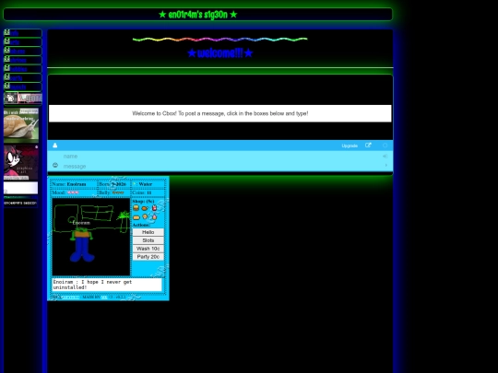Click the Enoiram pet character
Screen dimensions: 498x373
point(82,244)
